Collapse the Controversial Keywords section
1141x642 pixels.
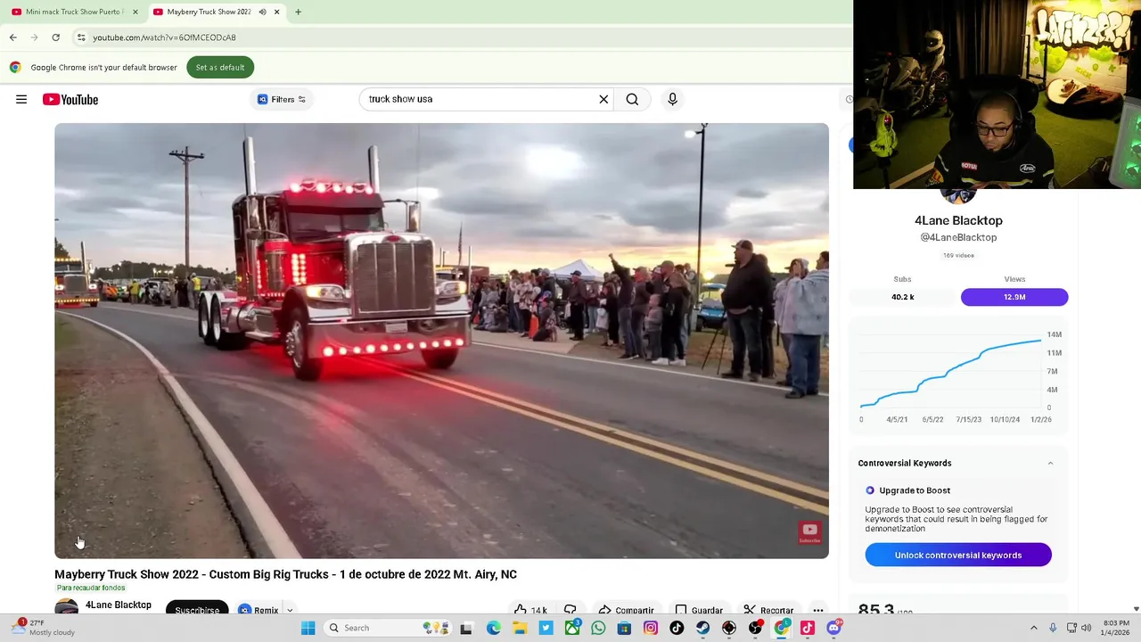click(1050, 463)
